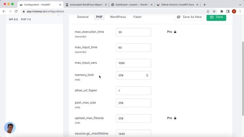Click the Pro lock icon beside upload_max_filesize
244x137 pixels.
tap(175, 118)
